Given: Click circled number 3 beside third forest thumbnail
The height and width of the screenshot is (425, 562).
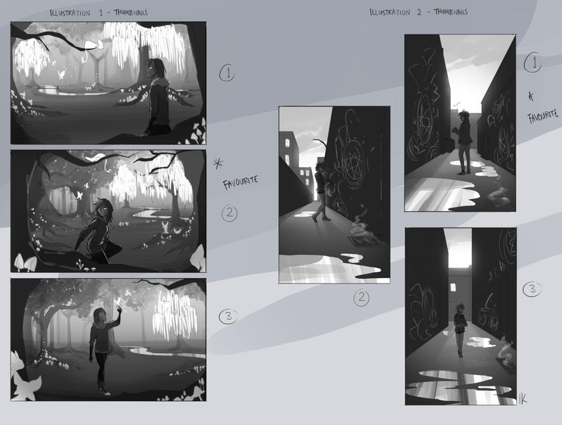Looking at the screenshot, I should coord(227,316).
